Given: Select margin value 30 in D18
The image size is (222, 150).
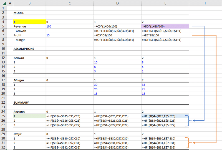Looking at the screenshot, I should tap(96, 85).
